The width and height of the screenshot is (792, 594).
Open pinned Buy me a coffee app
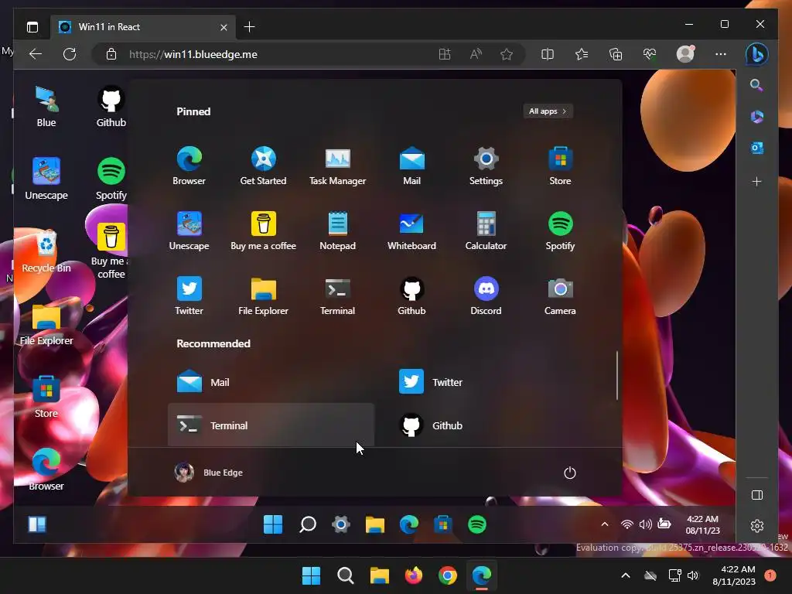tap(263, 230)
